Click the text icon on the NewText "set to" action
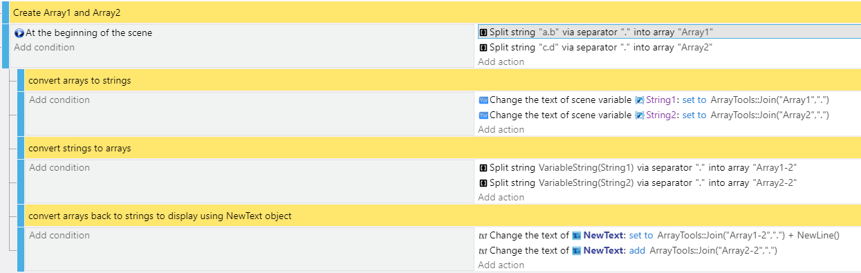Image resolution: width=861 pixels, height=273 pixels. point(483,236)
